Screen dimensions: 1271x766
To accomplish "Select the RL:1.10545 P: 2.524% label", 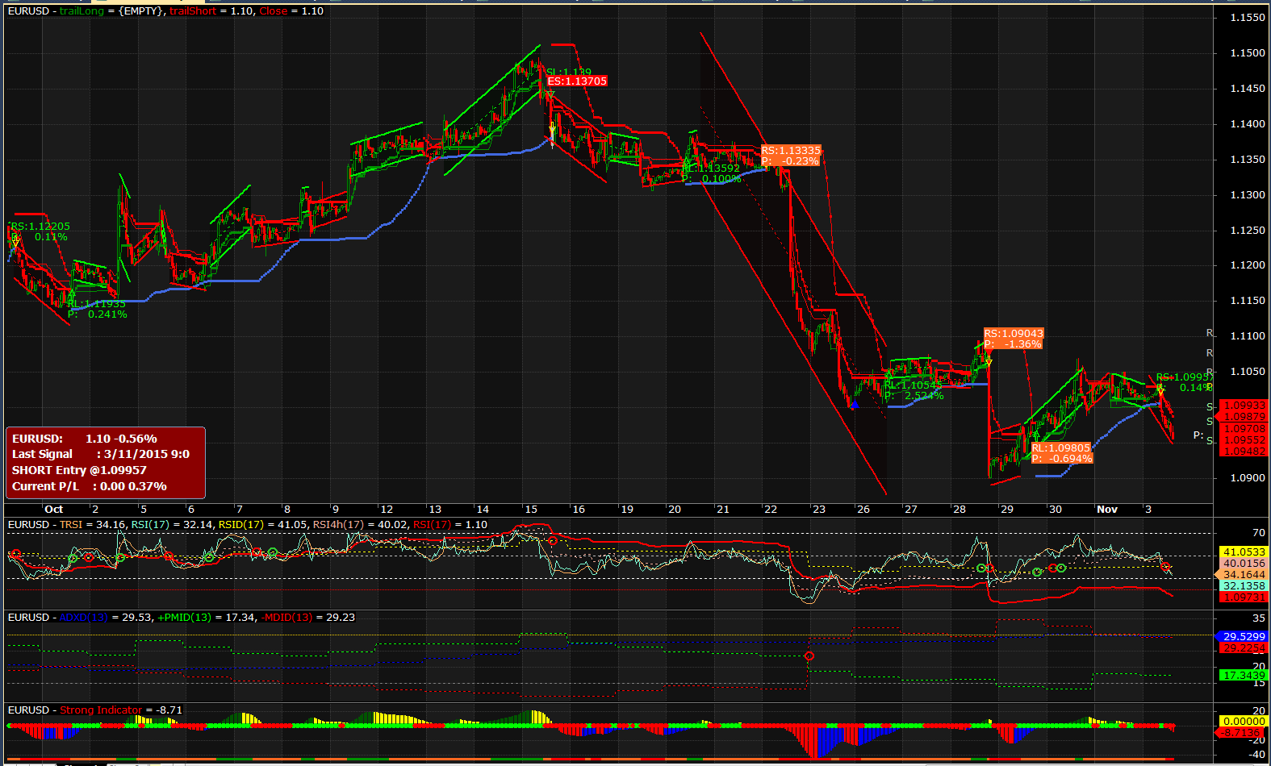I will (914, 390).
